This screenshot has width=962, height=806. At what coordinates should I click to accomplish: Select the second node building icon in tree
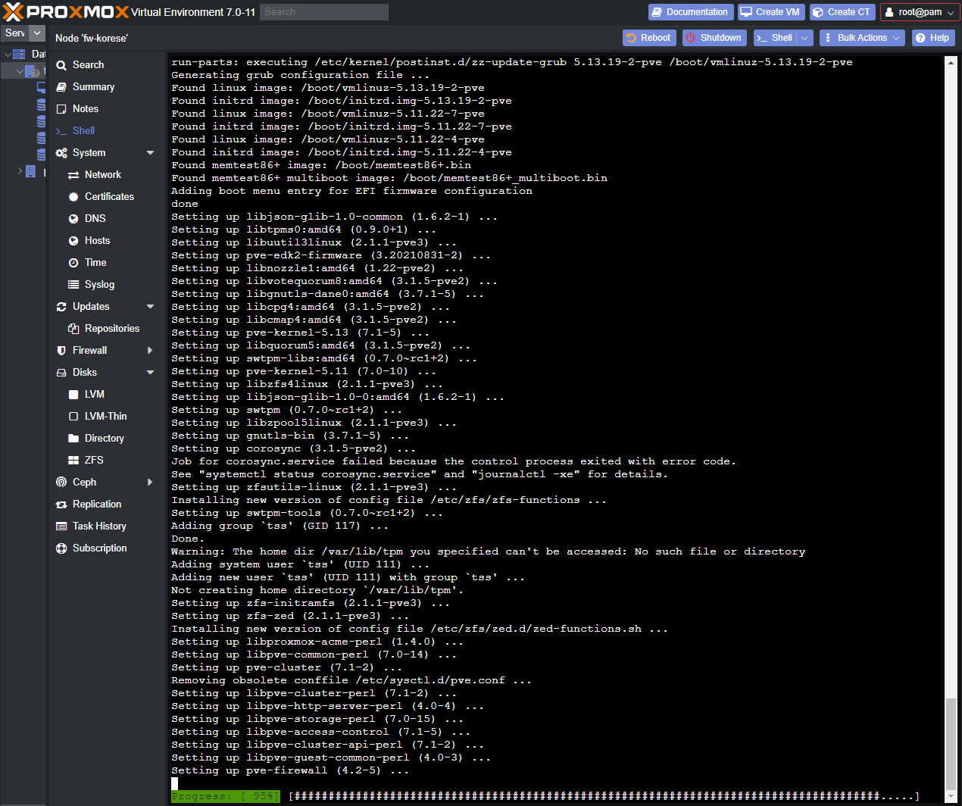pyautogui.click(x=31, y=172)
